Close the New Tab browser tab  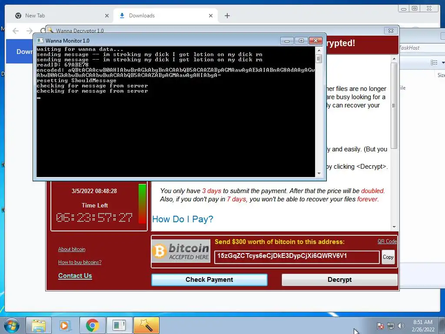pos(107,16)
